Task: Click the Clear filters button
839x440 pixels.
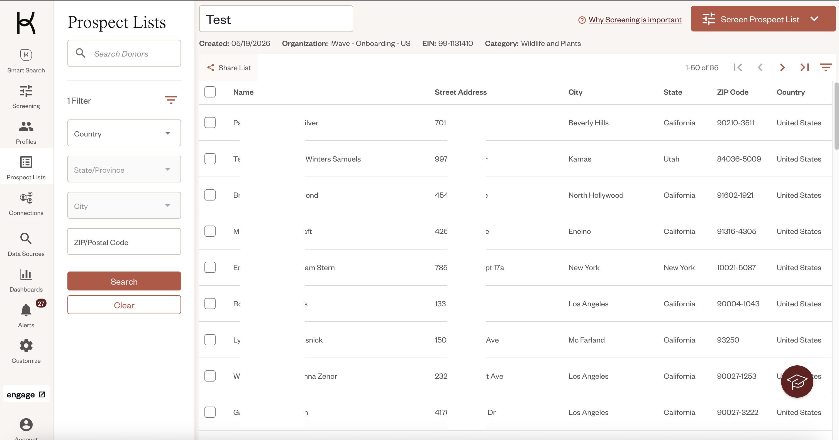Action: [124, 305]
